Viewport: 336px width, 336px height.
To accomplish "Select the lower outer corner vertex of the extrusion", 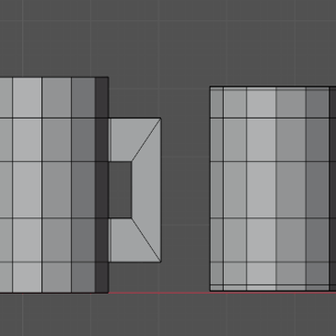I will (x=161, y=261).
